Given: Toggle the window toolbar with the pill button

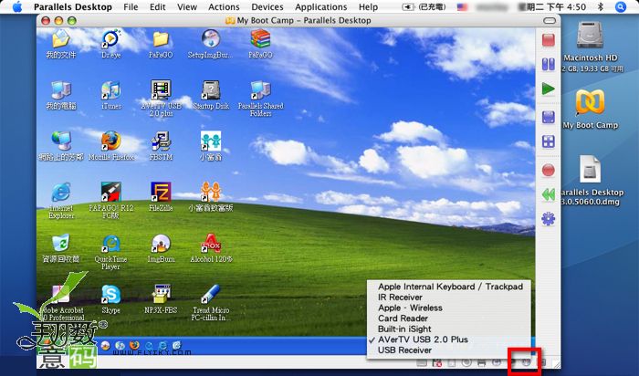Looking at the screenshot, I should pyautogui.click(x=550, y=21).
